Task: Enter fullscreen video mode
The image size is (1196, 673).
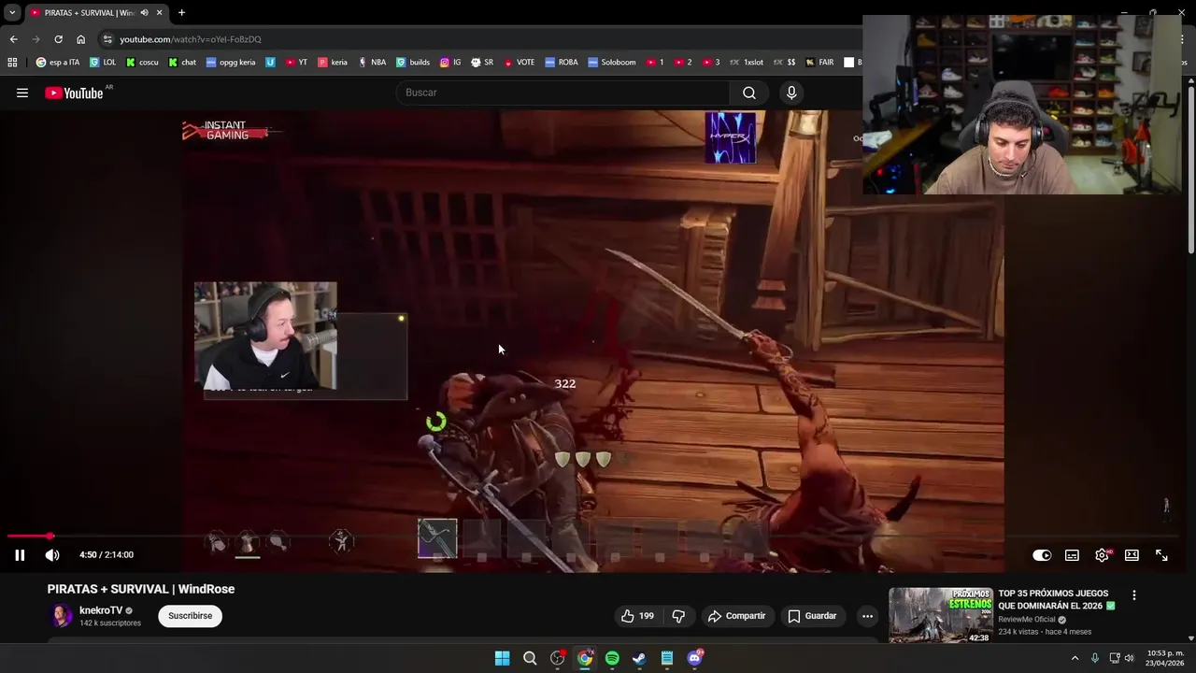Action: pyautogui.click(x=1161, y=555)
